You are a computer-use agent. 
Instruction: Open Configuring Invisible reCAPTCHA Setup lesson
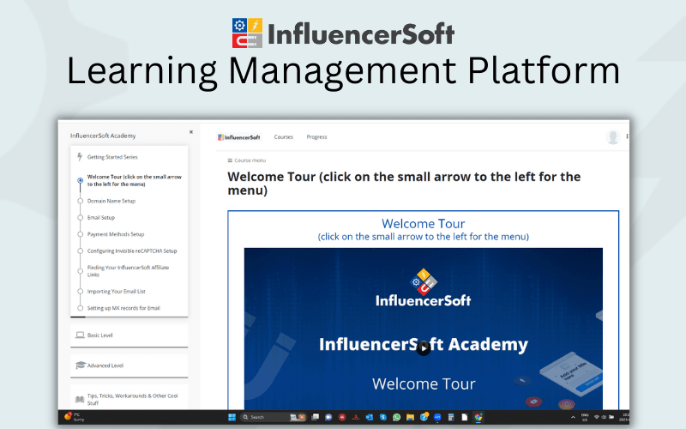pos(132,251)
